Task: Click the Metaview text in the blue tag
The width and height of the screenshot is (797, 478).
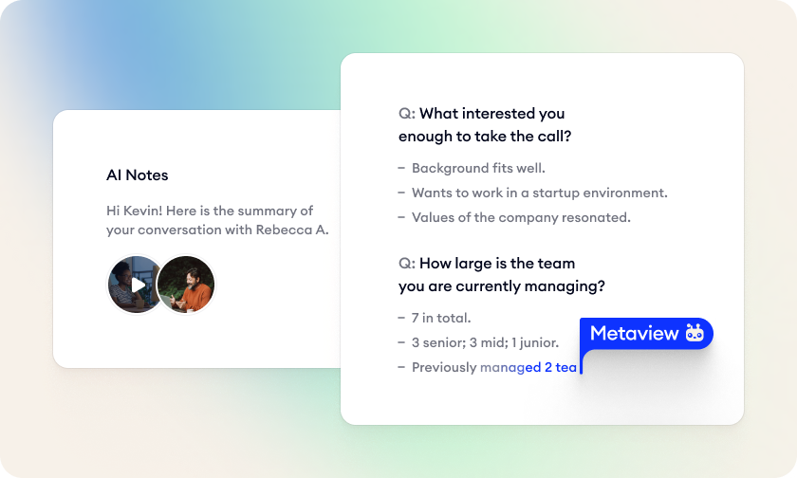Action: click(634, 333)
